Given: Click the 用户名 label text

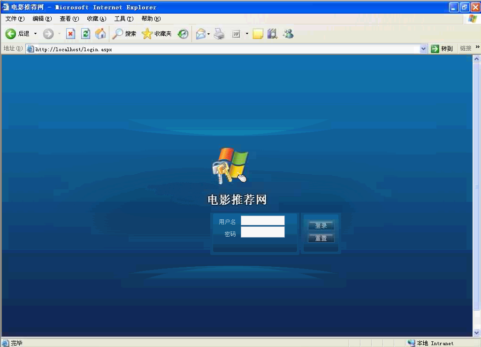Looking at the screenshot, I should [227, 222].
